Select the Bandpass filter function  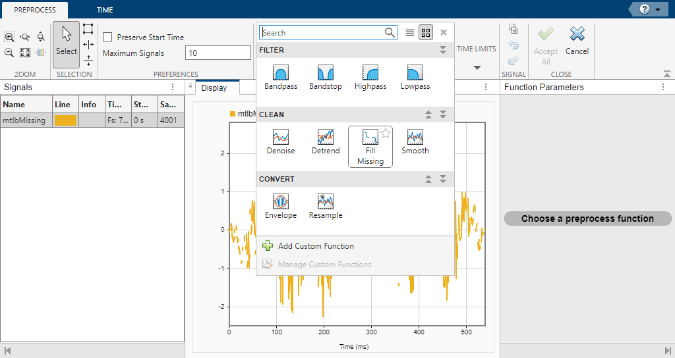pos(281,78)
